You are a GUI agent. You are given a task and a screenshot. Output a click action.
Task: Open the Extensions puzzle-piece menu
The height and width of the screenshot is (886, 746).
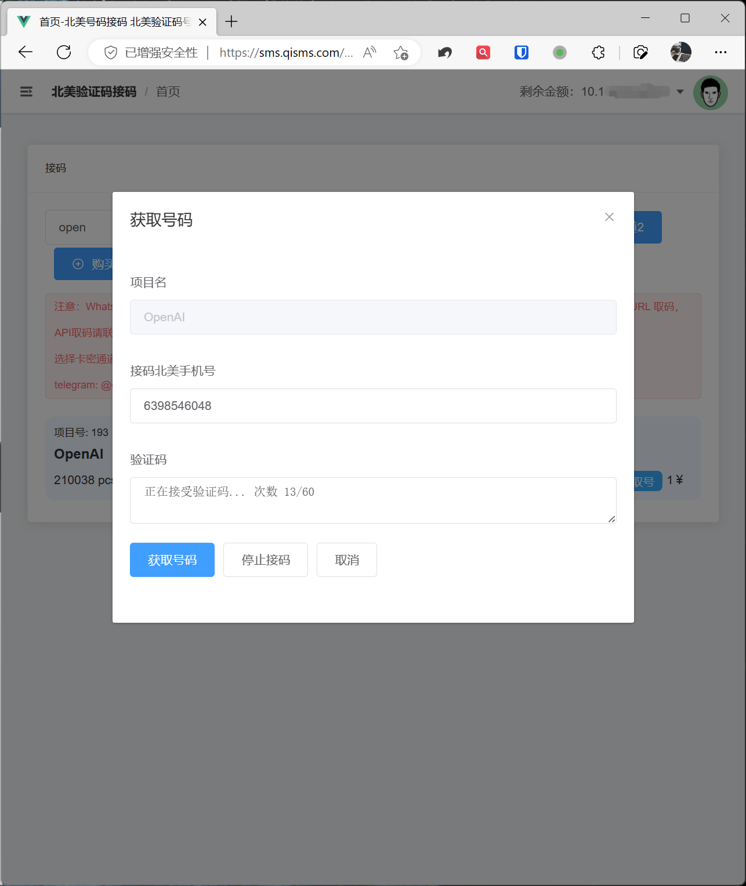pyautogui.click(x=598, y=52)
